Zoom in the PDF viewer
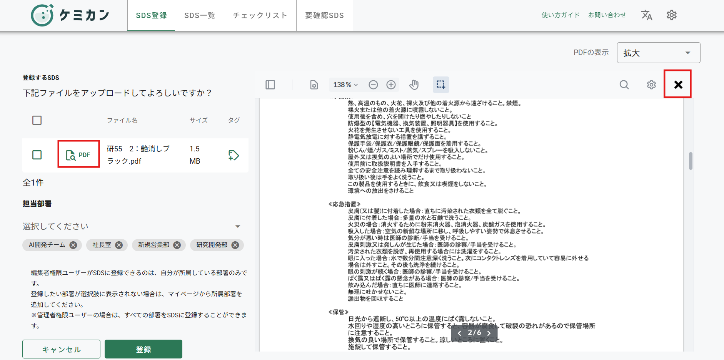Image resolution: width=724 pixels, height=360 pixels. [391, 85]
